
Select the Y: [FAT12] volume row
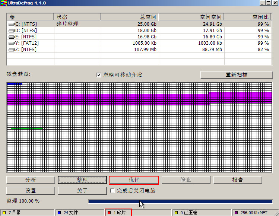click(x=139, y=43)
